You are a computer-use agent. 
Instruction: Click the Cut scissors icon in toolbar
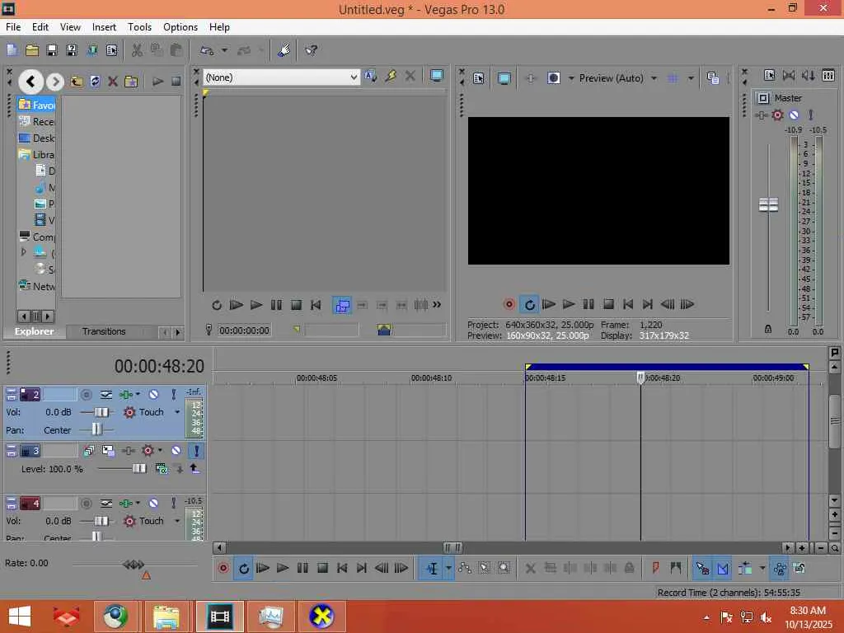(137, 50)
